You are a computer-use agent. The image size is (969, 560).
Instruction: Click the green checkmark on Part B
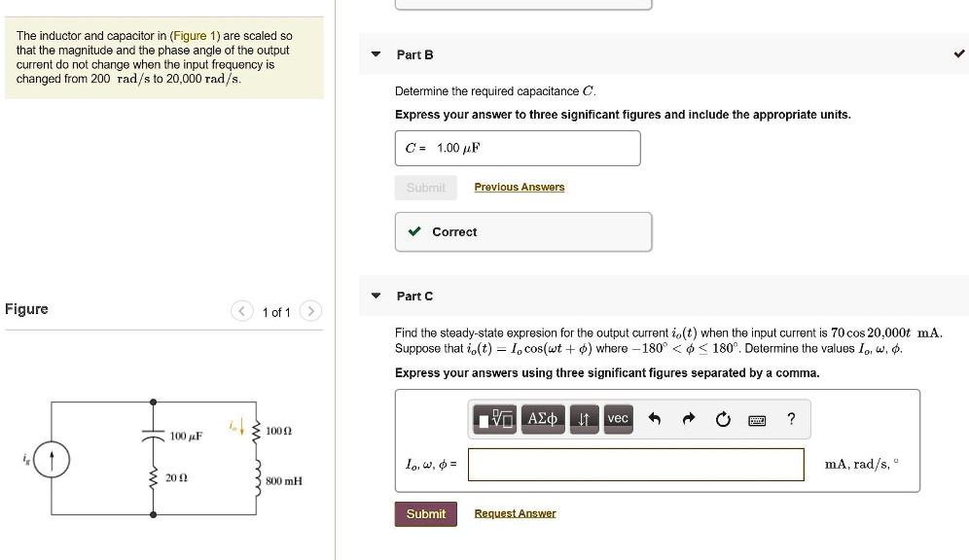click(x=958, y=54)
